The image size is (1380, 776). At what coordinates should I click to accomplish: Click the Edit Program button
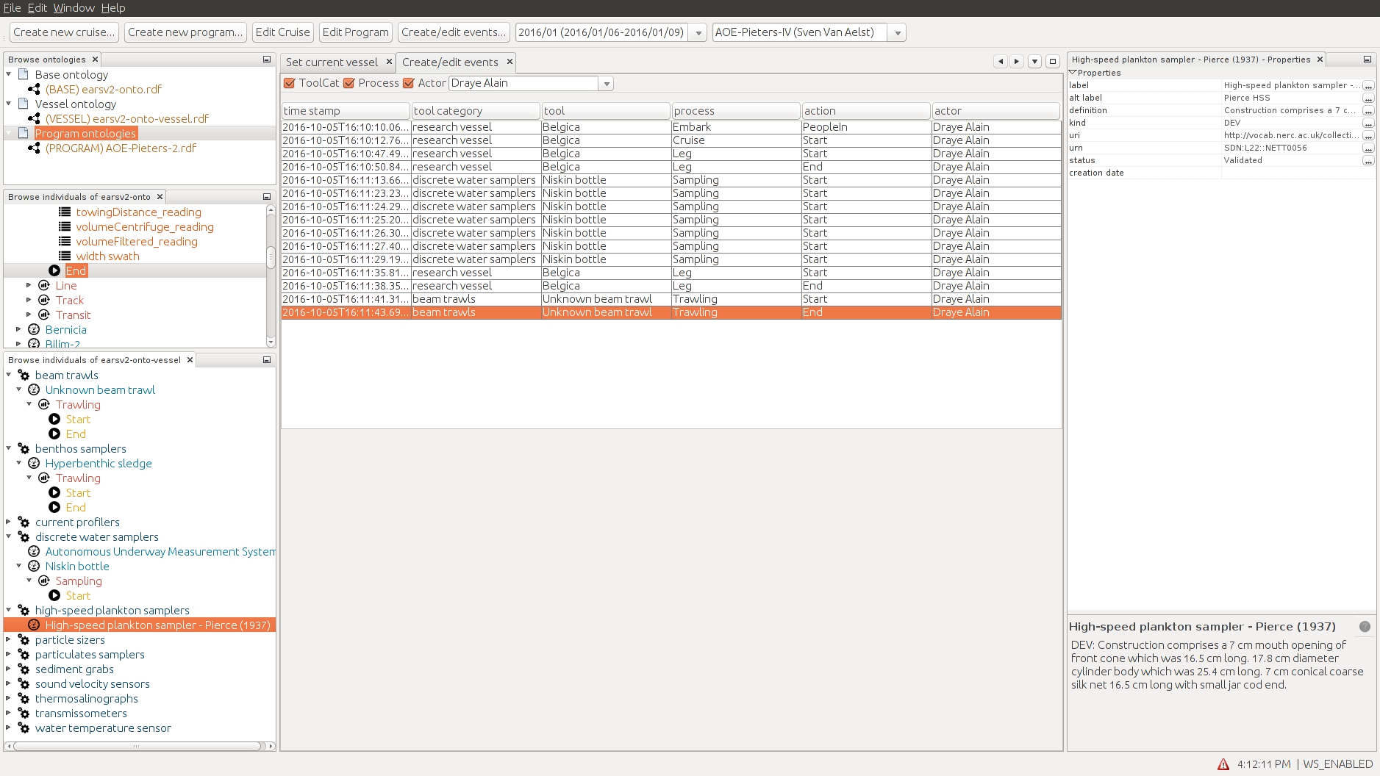355,32
